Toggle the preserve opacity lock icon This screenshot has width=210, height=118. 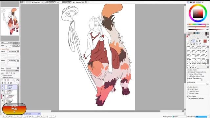pyautogui.click(x=7, y=73)
